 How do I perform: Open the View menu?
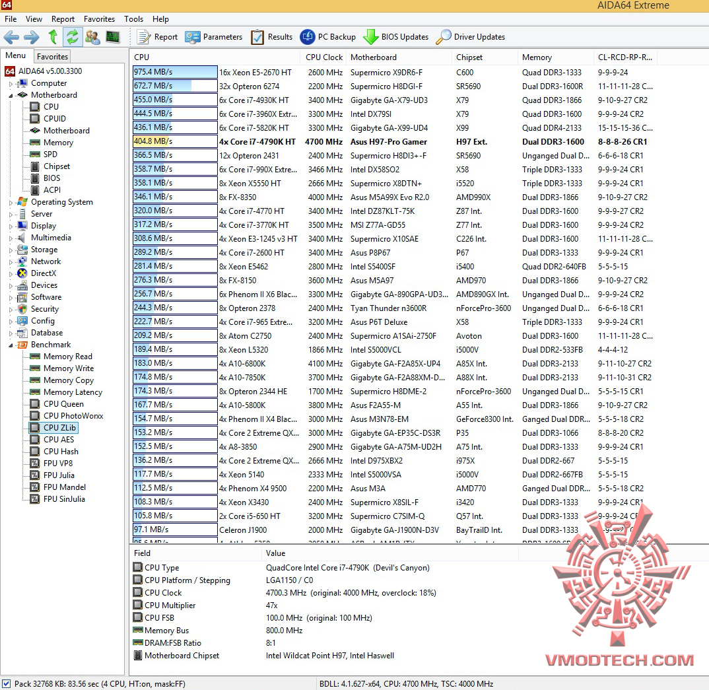pos(34,19)
